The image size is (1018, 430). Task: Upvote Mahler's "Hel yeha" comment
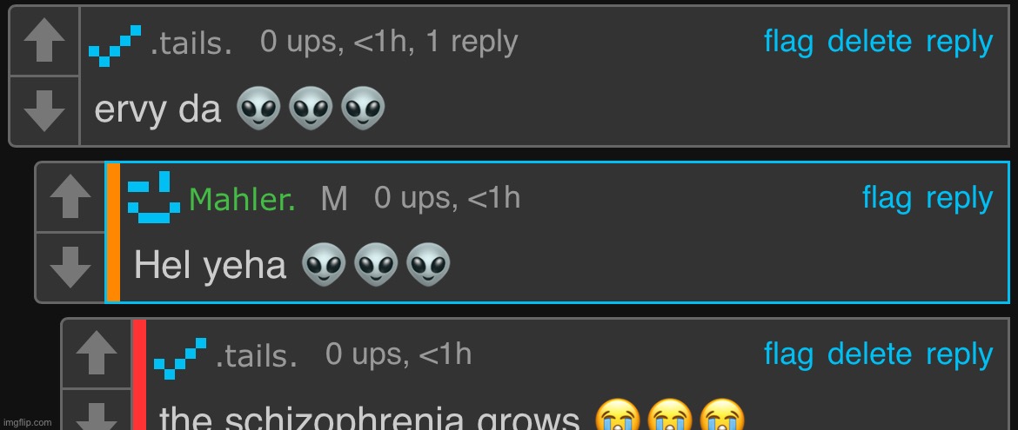[x=70, y=198]
